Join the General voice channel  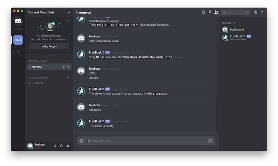(38, 83)
